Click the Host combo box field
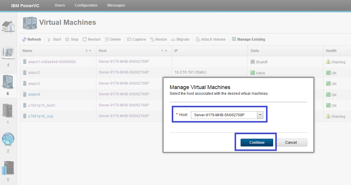 click(227, 115)
